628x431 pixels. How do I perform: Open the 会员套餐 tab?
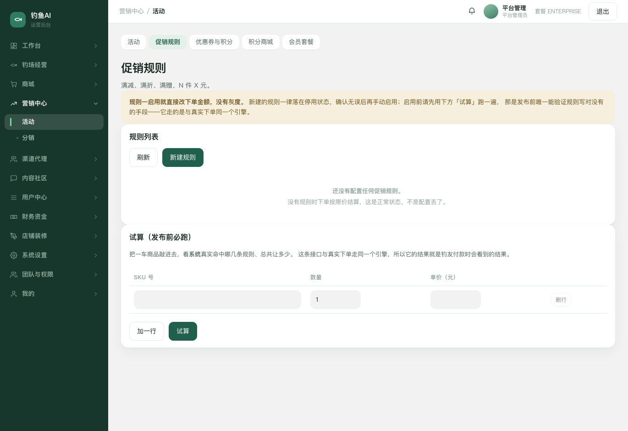301,42
